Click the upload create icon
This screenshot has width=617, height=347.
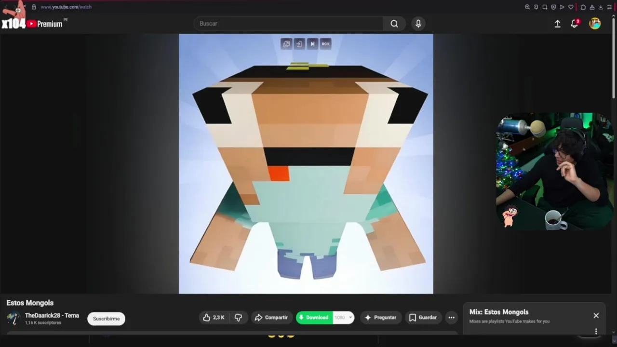(557, 24)
